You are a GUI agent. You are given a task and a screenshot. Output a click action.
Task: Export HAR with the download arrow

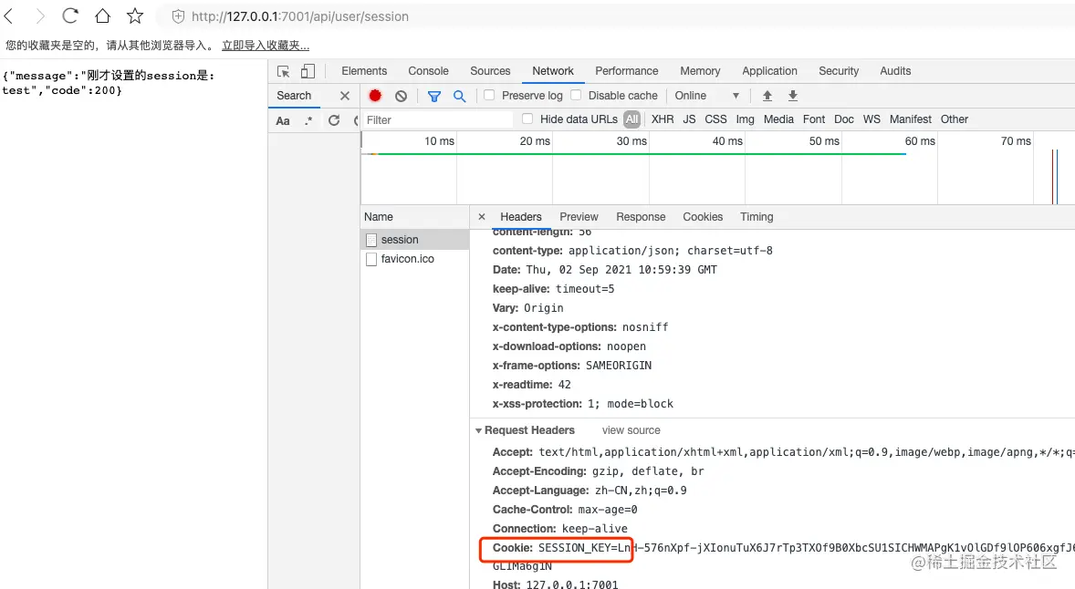pos(792,96)
